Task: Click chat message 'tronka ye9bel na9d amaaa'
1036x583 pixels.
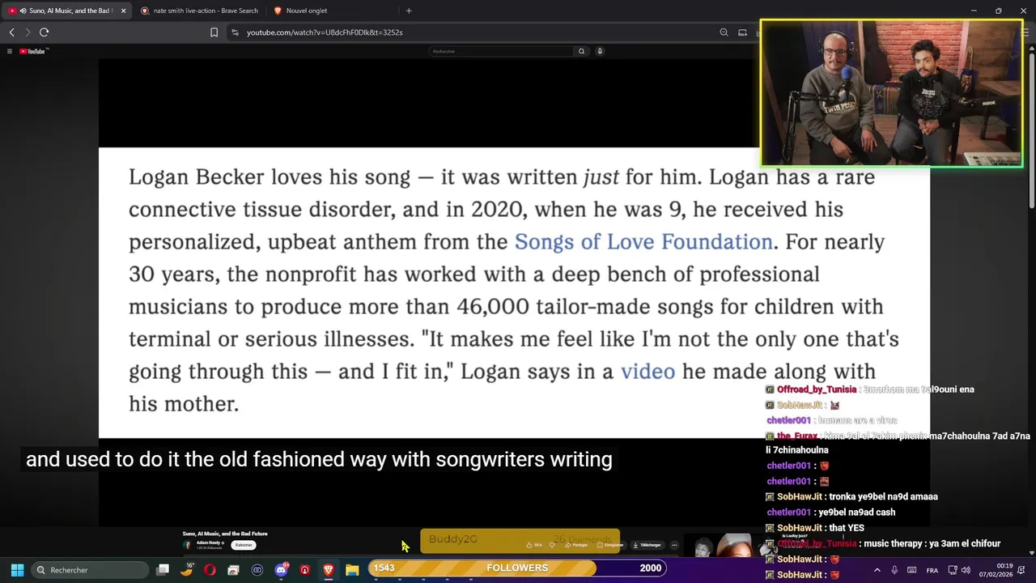Action: 883,497
